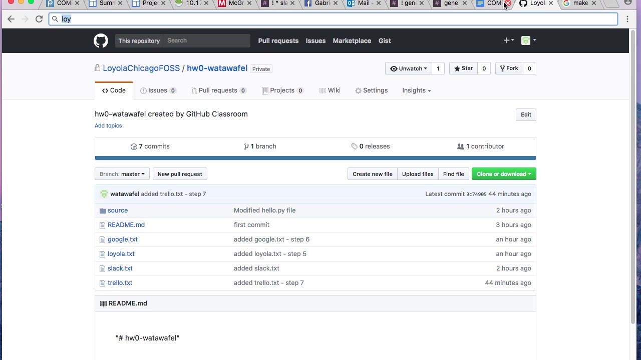Close the Gabri Facebook browser tab
Image resolution: width=641 pixels, height=360 pixels.
(336, 3)
